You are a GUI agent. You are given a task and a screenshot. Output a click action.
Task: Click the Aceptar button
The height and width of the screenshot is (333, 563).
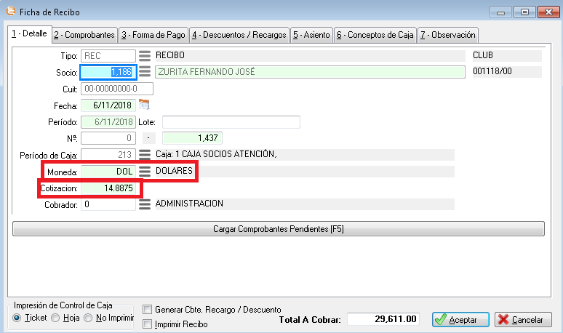pyautogui.click(x=460, y=319)
